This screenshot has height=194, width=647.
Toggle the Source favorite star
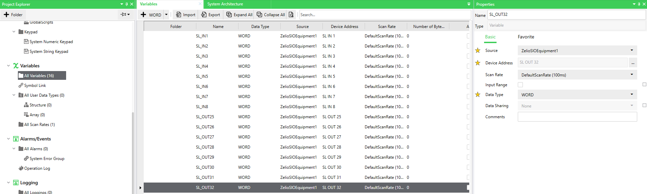478,51
